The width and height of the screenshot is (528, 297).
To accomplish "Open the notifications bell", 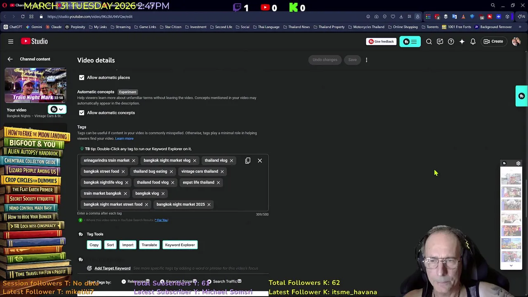I will 473,41.
